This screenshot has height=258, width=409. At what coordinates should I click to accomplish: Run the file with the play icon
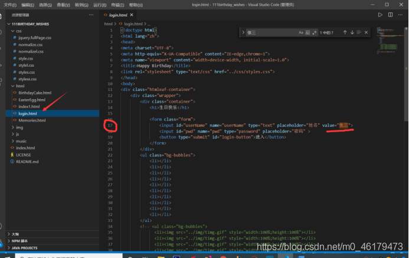tap(380, 15)
